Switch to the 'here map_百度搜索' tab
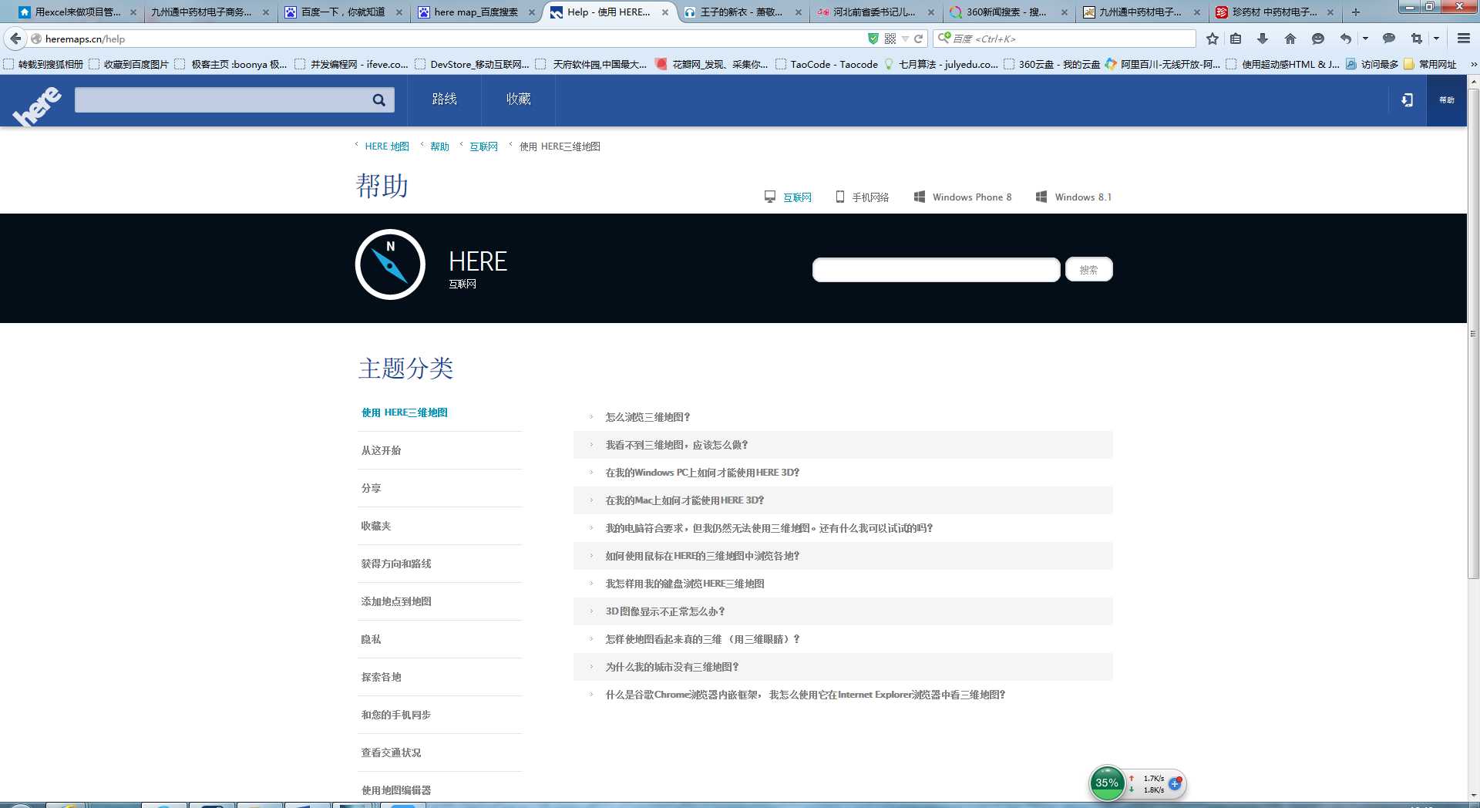 [476, 12]
